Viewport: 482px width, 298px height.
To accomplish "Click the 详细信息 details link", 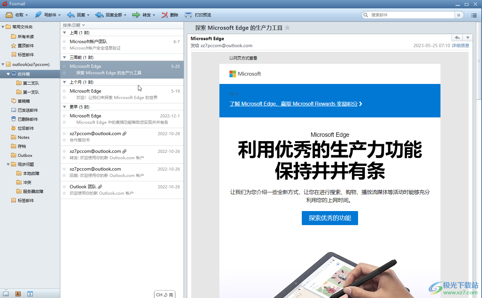I will pos(460,45).
